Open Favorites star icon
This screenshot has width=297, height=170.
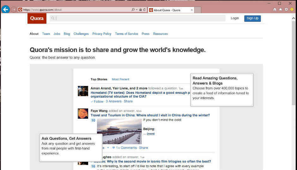[x=281, y=9]
